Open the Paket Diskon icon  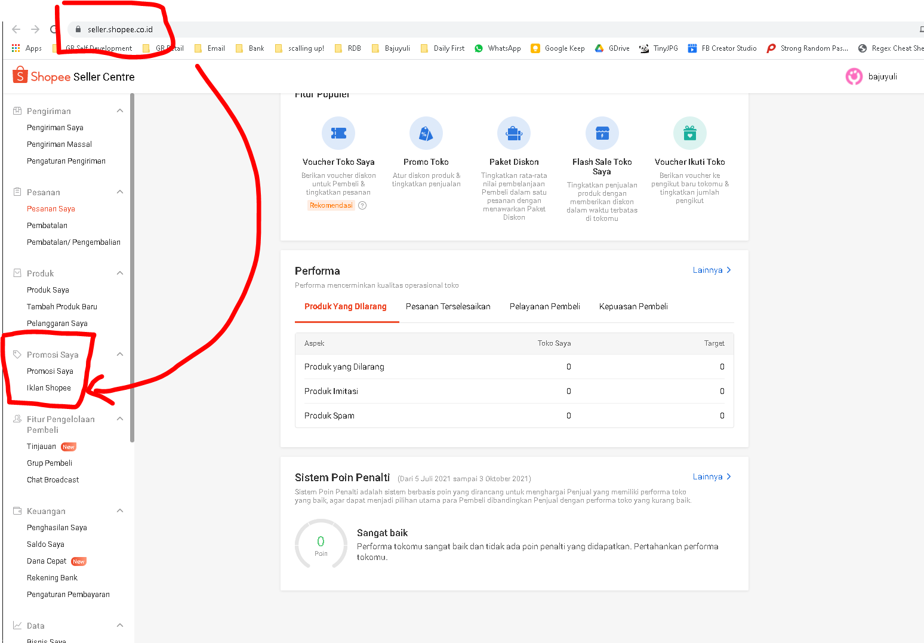[x=514, y=133]
